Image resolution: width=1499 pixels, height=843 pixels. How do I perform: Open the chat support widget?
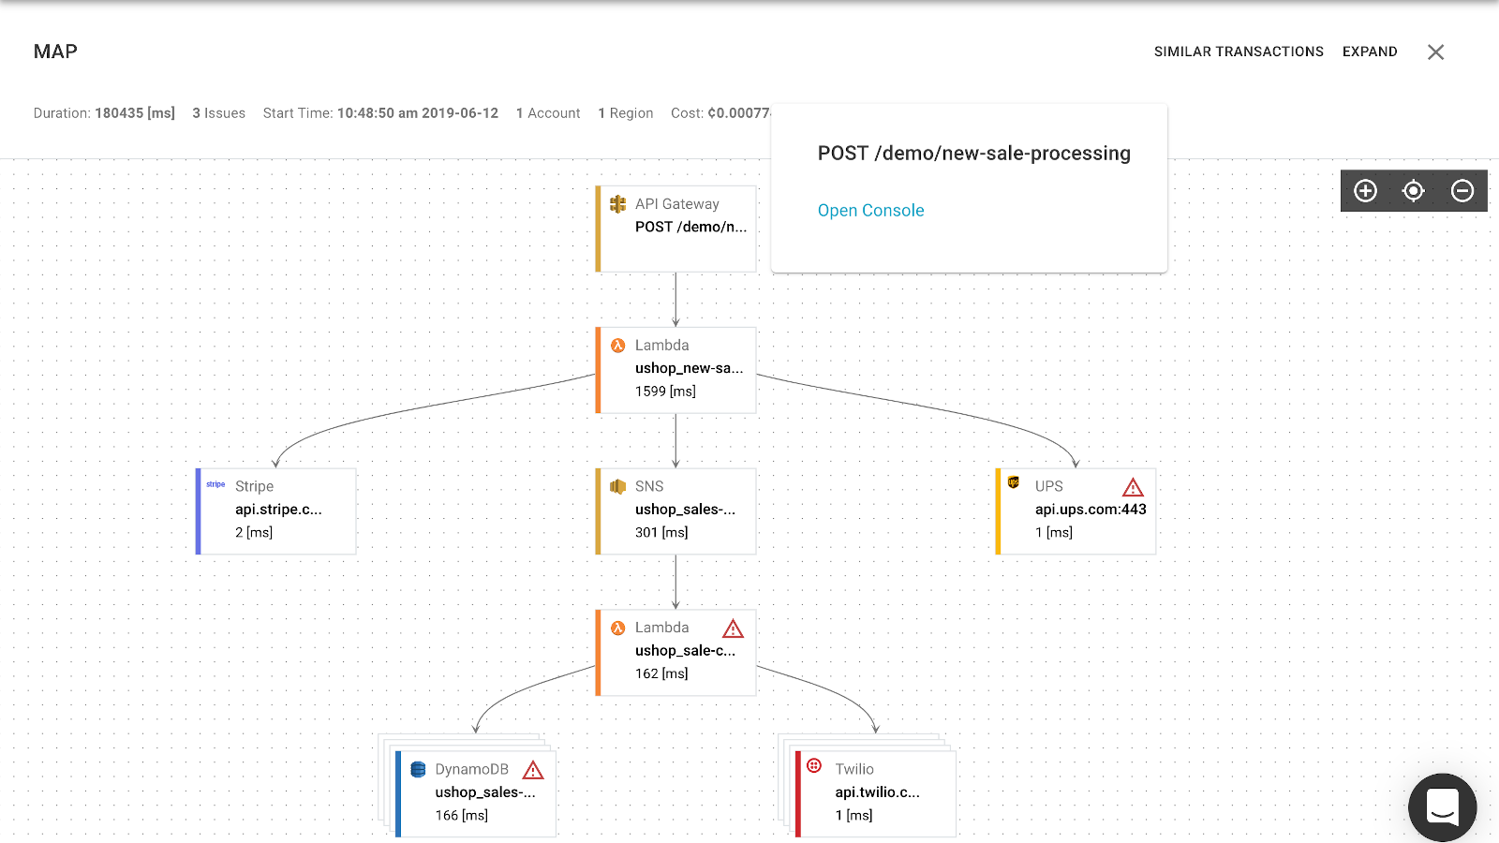tap(1442, 807)
